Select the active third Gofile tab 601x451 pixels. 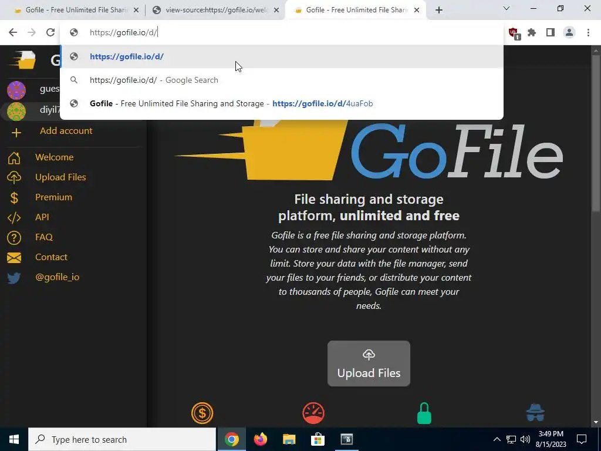tap(354, 10)
